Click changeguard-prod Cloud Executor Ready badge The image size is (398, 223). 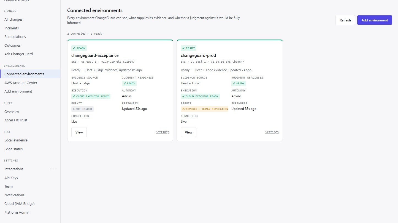pos(200,96)
